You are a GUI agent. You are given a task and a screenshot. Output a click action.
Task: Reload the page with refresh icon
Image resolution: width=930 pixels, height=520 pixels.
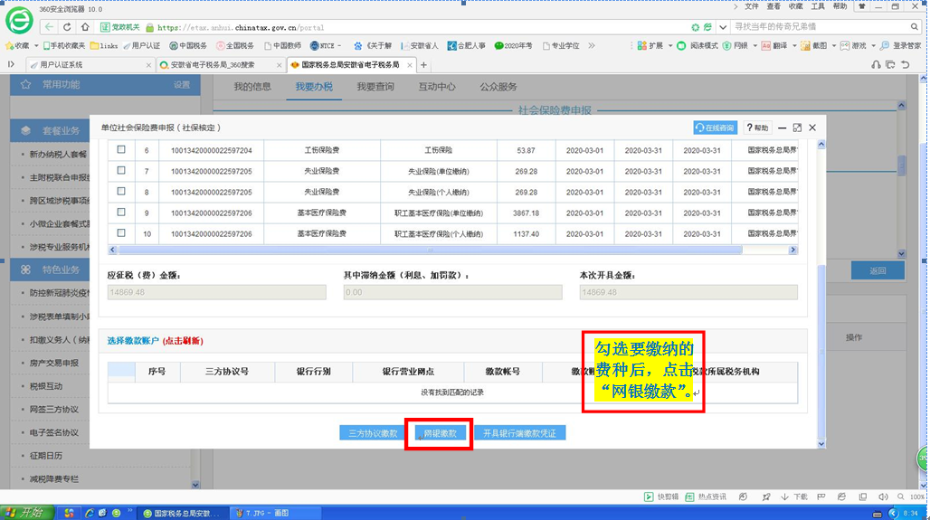(67, 27)
